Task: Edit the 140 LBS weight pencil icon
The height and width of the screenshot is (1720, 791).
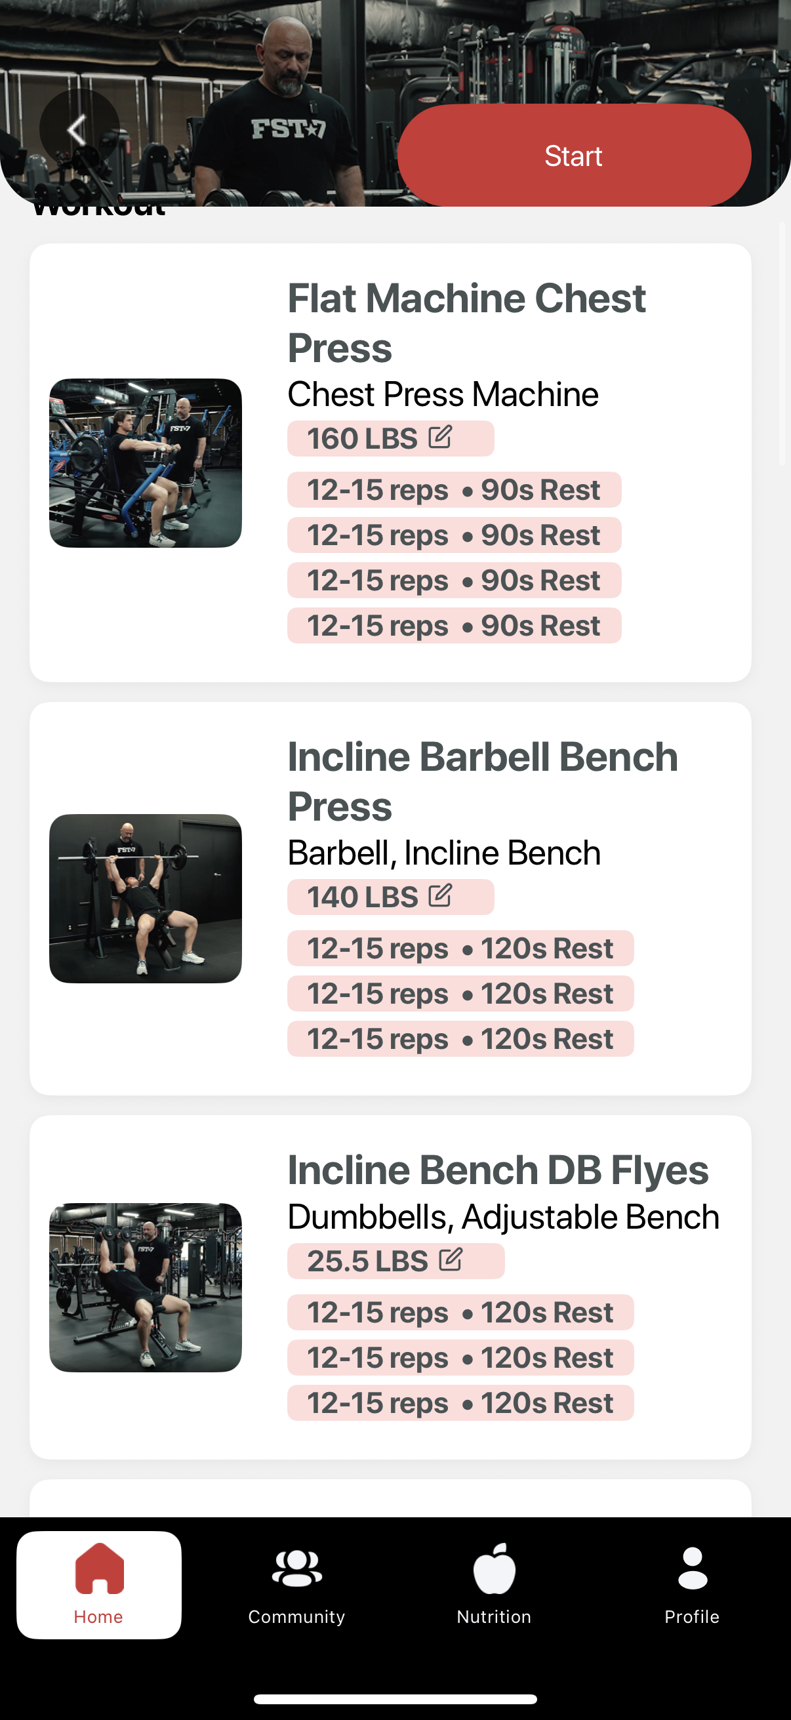Action: click(440, 896)
